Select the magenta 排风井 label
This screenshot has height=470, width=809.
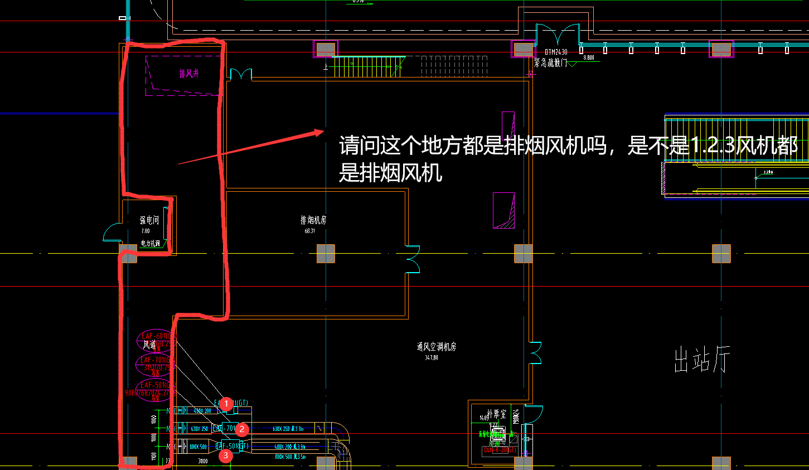point(189,73)
